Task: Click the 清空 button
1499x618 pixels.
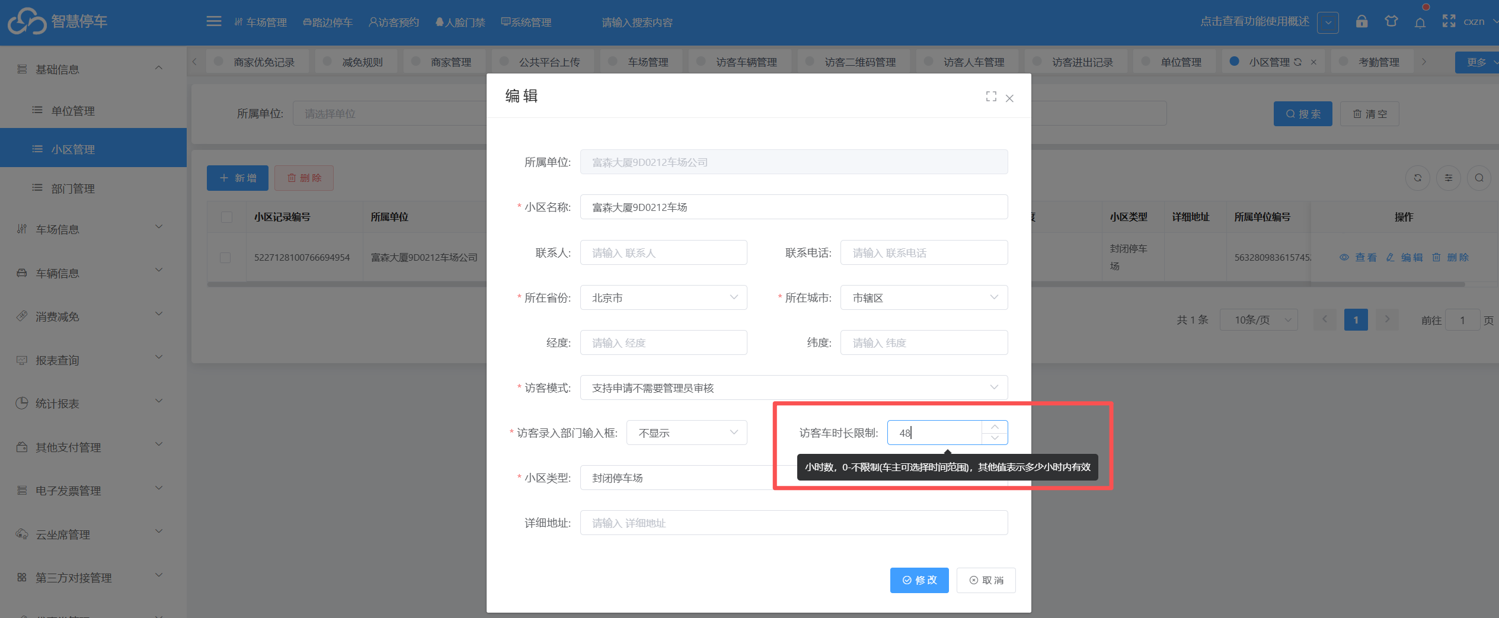Action: click(1370, 114)
